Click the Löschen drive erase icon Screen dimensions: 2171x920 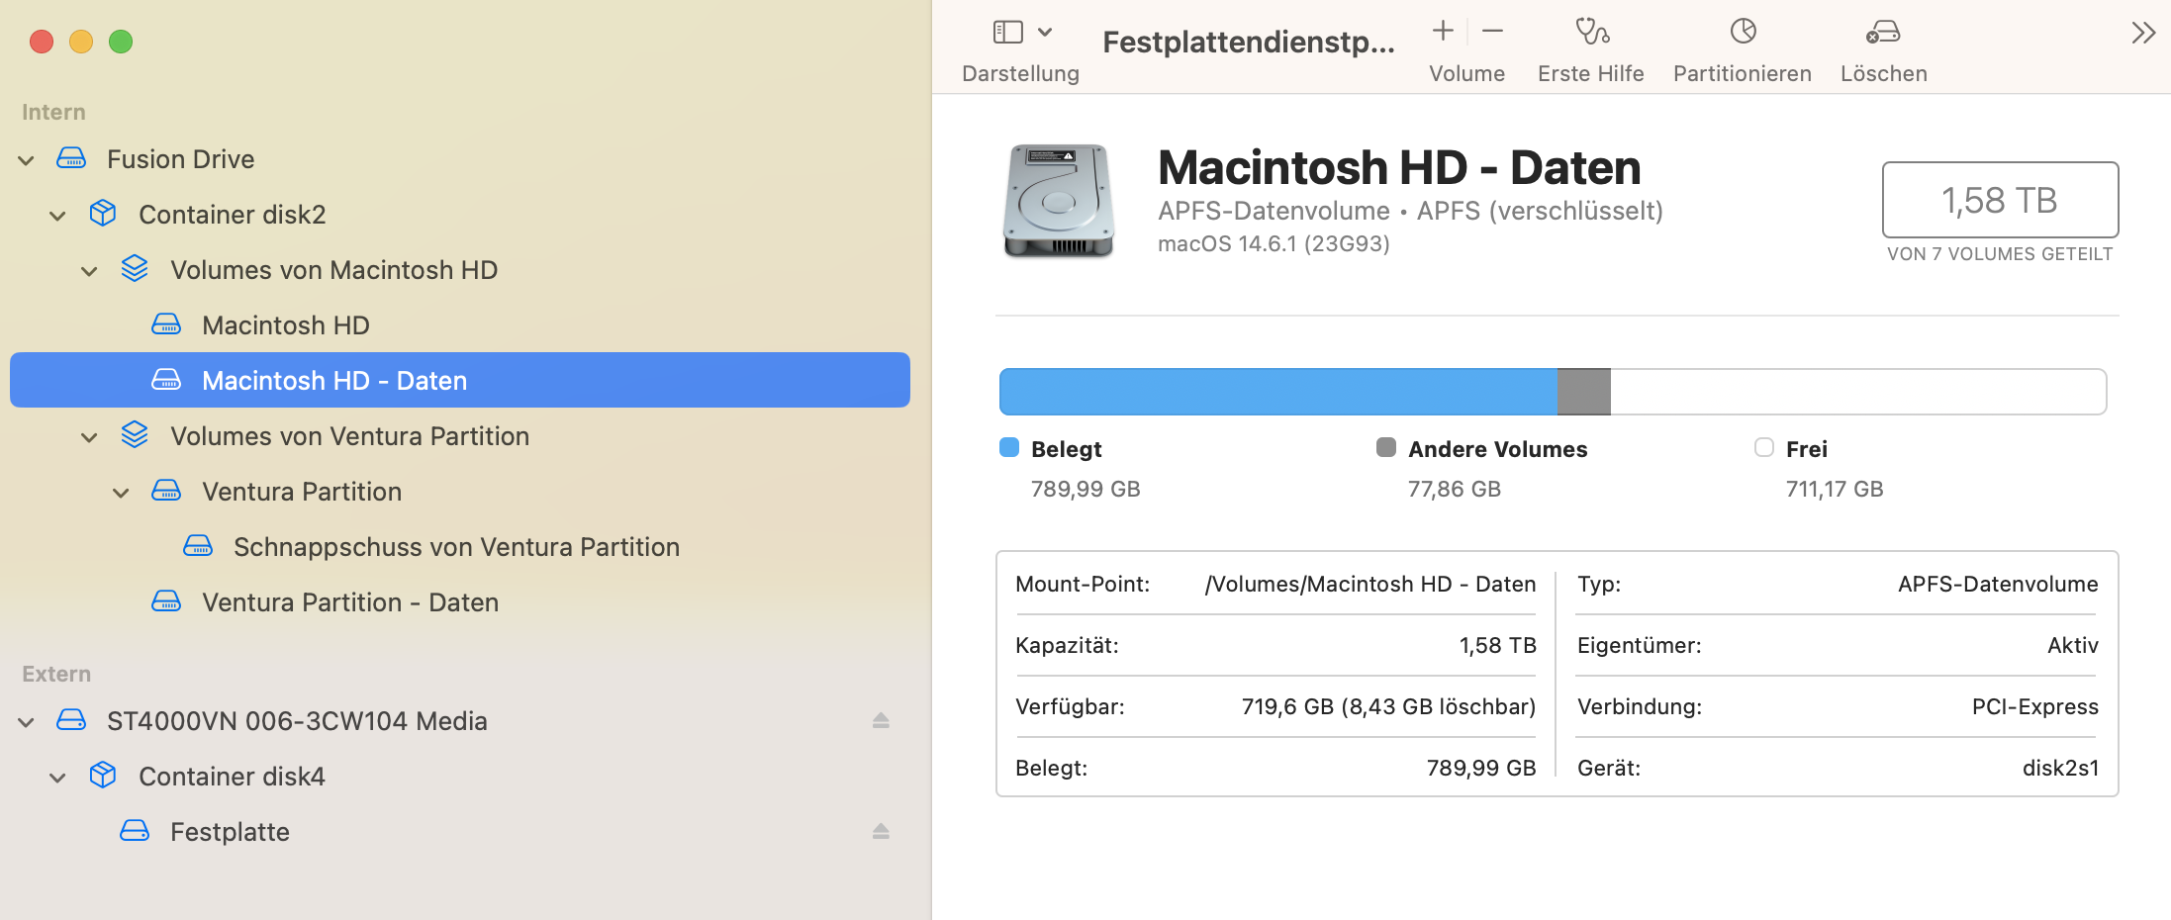tap(1883, 32)
